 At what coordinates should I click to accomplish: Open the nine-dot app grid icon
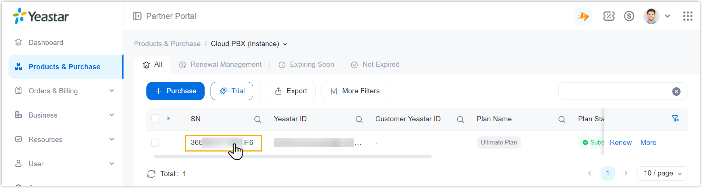pos(687,16)
